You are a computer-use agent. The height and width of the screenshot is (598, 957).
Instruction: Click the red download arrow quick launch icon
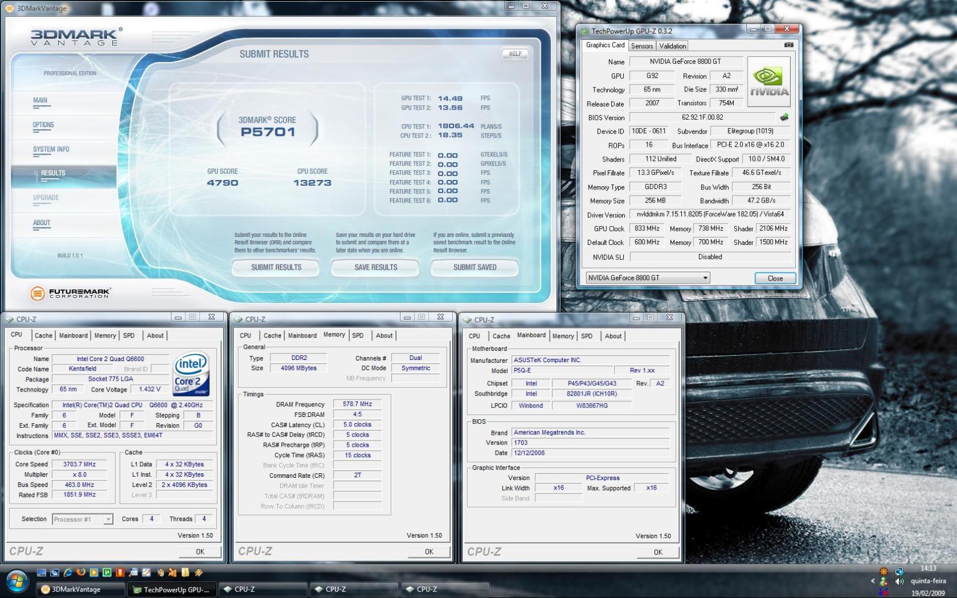tap(120, 573)
